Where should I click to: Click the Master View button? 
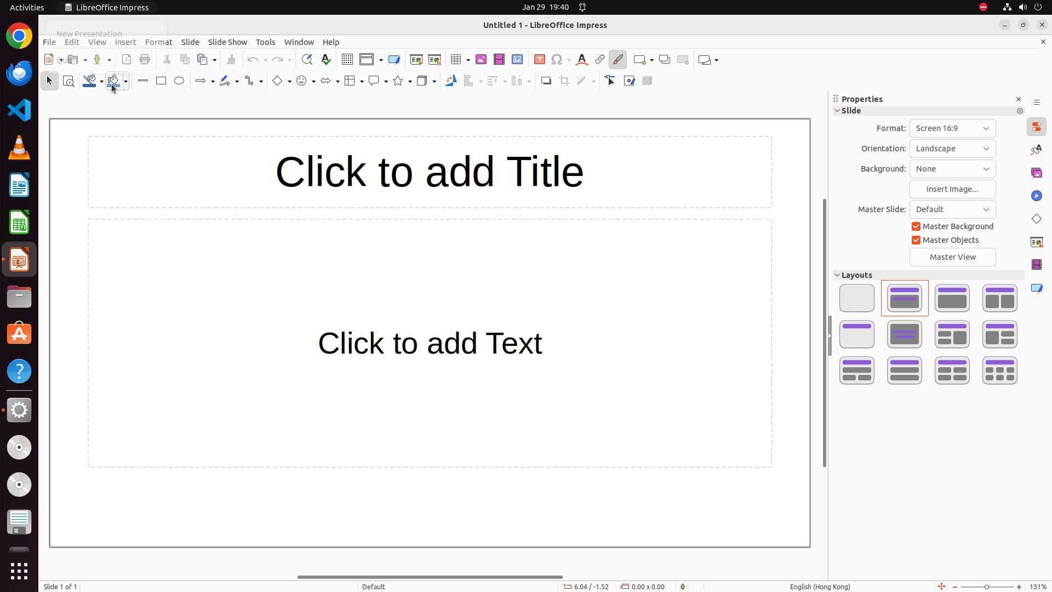tap(953, 257)
